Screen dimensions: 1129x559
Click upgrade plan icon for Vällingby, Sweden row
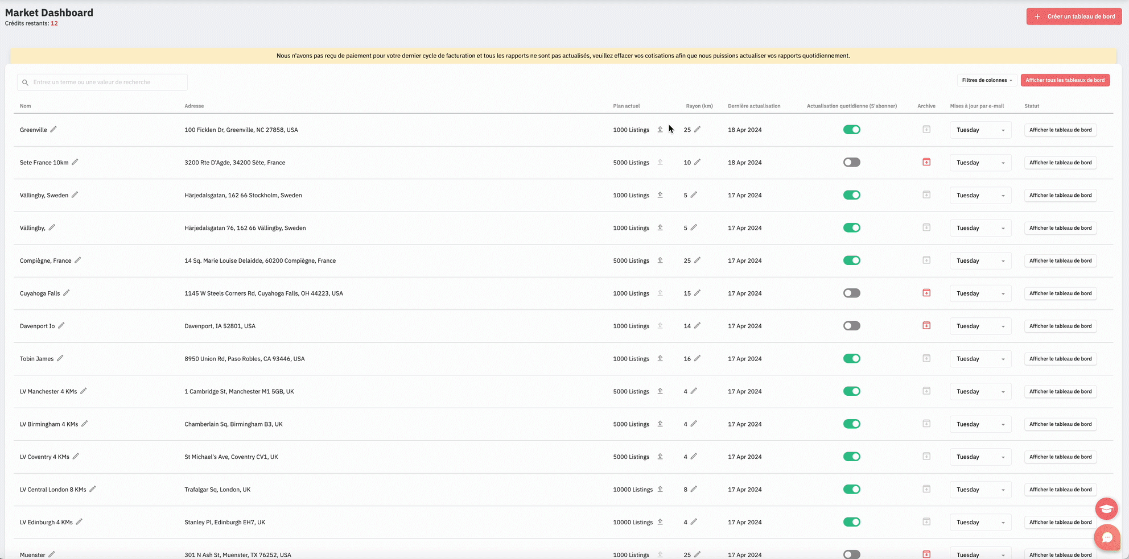[660, 194]
